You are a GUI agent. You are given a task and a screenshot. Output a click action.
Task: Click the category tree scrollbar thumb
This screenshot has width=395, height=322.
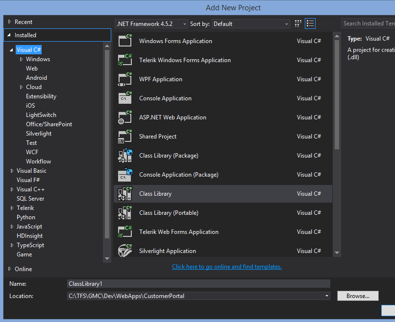107,144
